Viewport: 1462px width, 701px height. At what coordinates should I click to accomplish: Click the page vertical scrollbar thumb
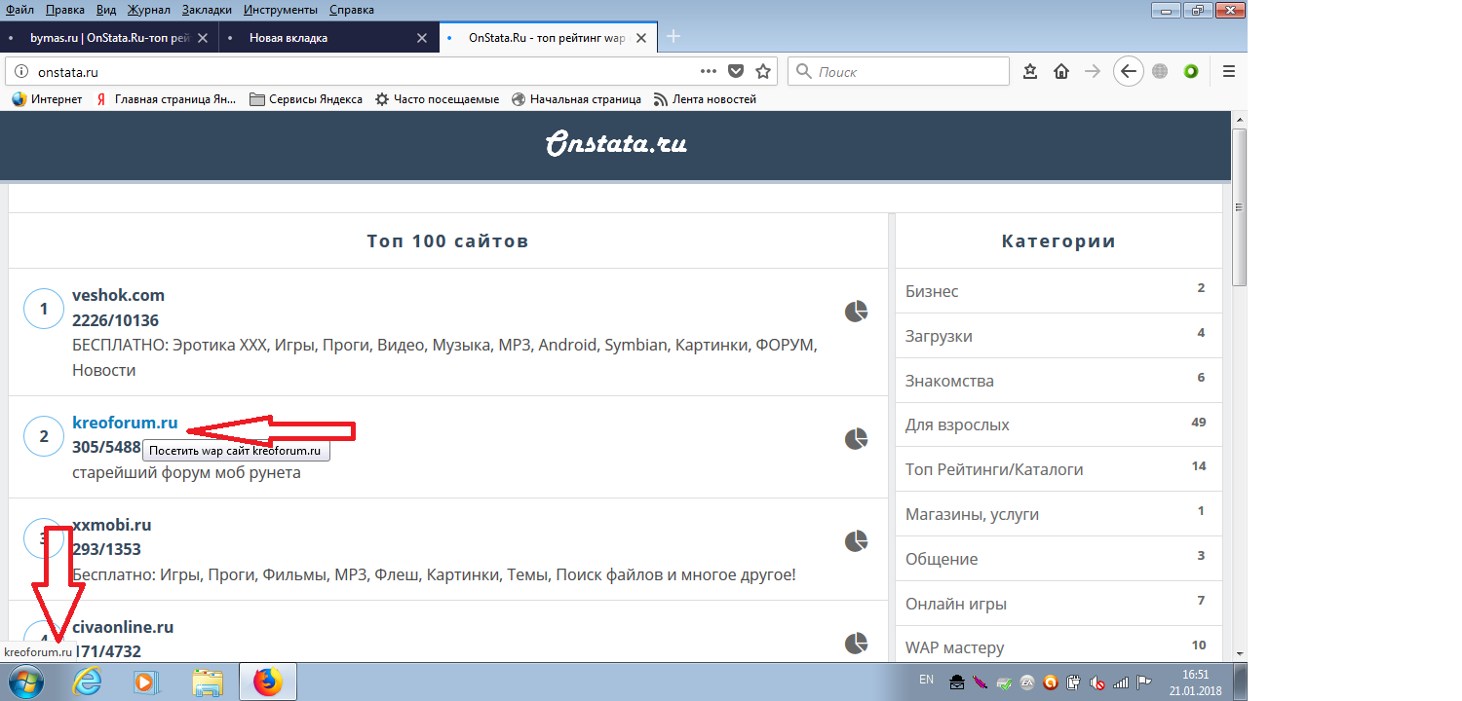1240,206
